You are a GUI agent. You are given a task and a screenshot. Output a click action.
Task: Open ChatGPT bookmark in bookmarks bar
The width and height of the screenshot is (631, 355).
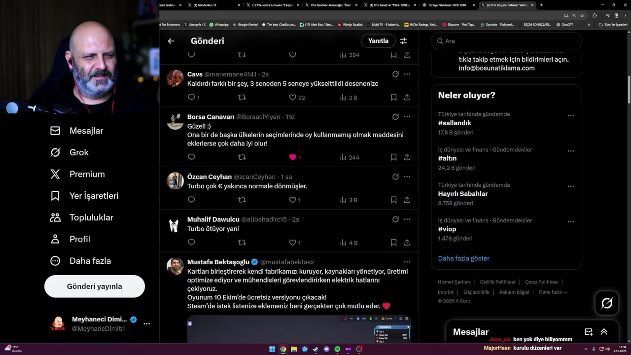point(564,24)
